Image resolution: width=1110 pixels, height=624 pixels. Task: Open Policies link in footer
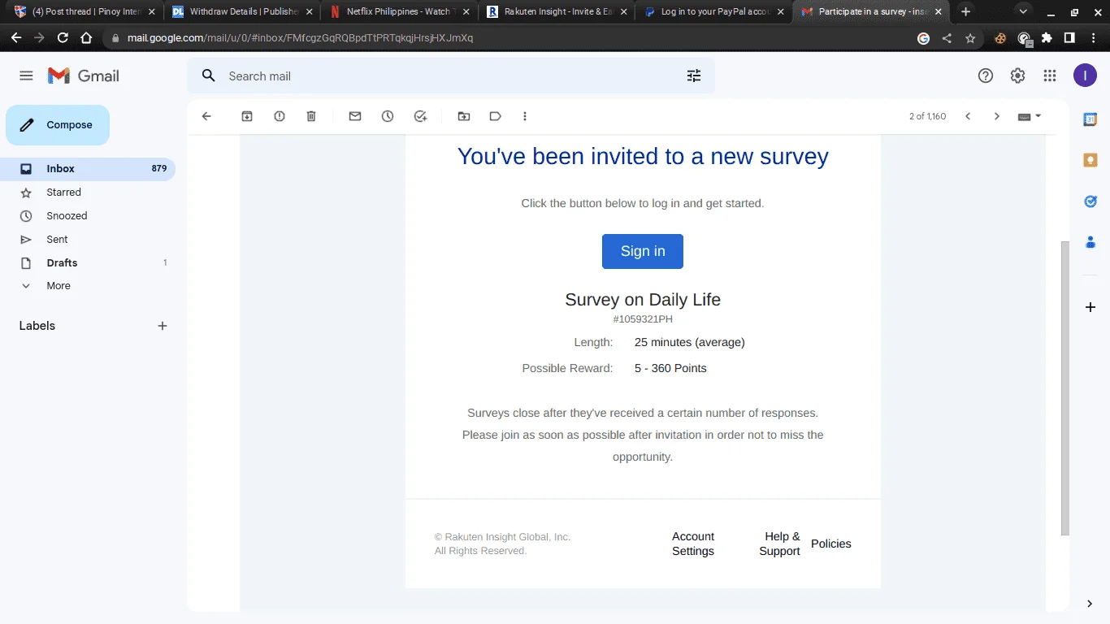[x=831, y=544]
